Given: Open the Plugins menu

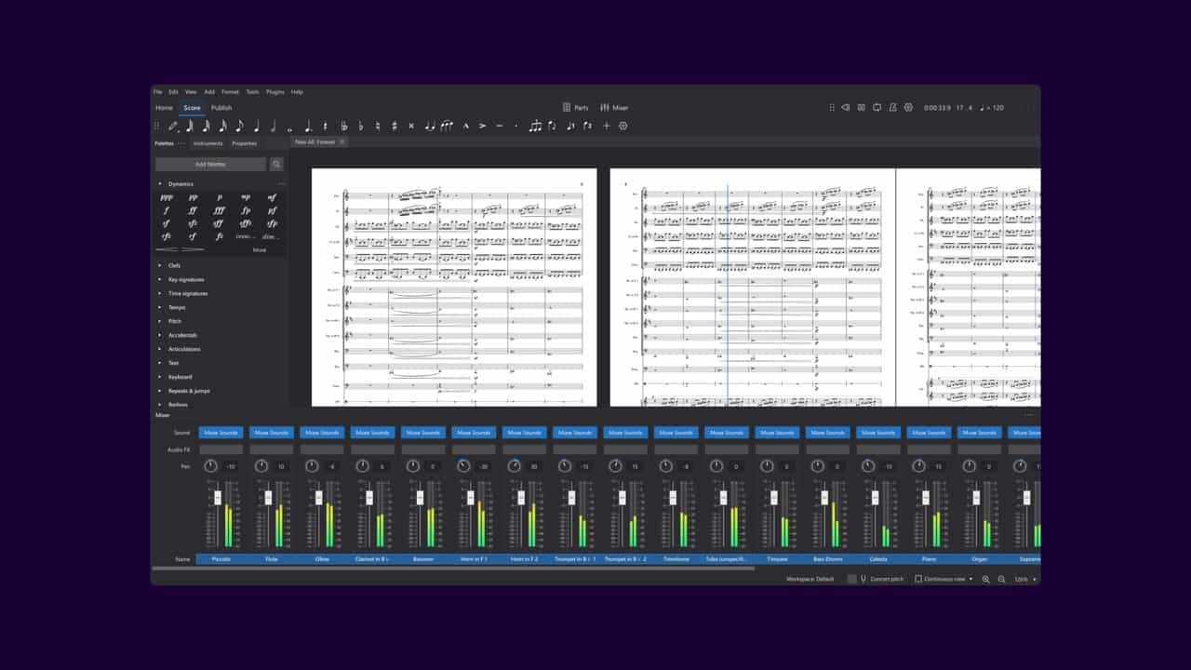Looking at the screenshot, I should [275, 92].
